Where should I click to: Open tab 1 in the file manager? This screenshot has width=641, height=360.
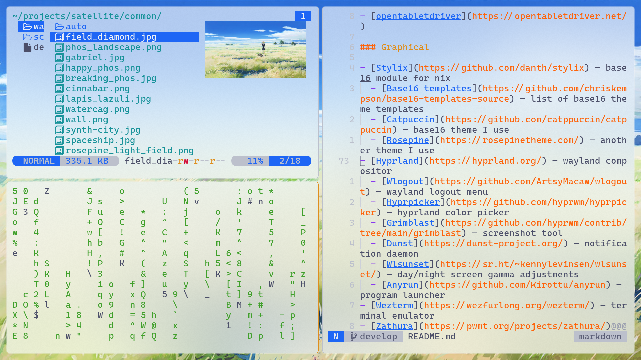303,16
